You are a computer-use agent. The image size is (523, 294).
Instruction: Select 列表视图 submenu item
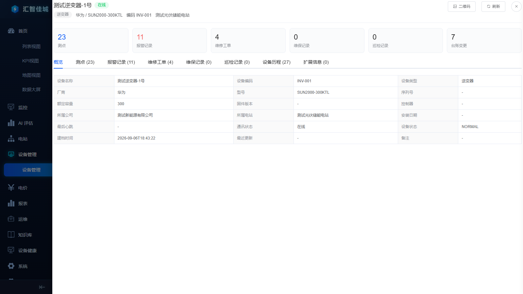31,46
